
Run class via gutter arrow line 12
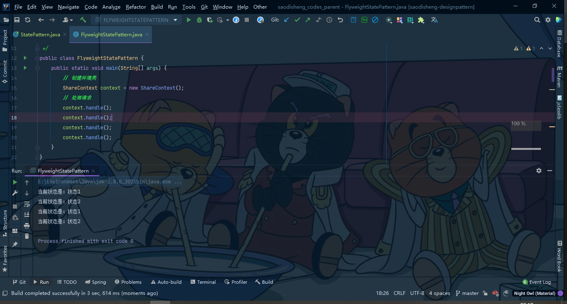coord(25,58)
